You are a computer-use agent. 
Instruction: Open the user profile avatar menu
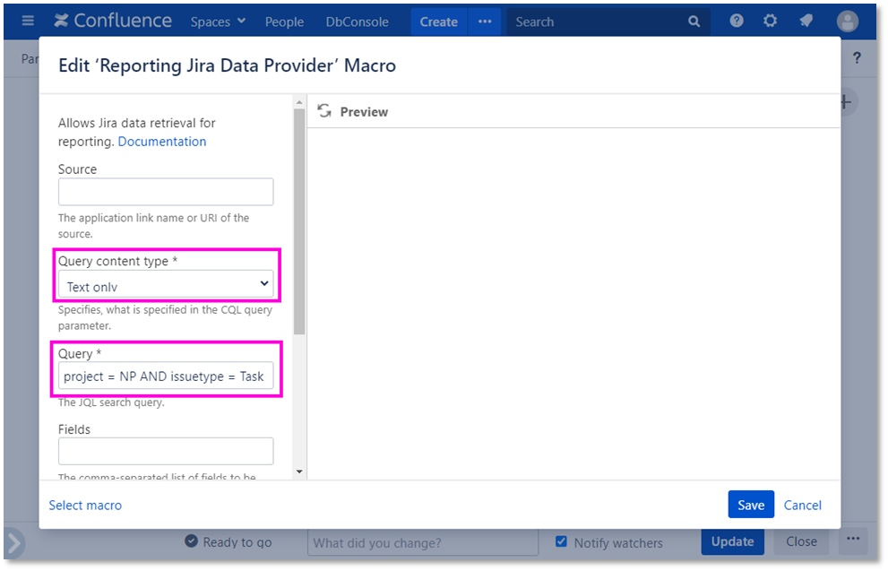pos(847,22)
